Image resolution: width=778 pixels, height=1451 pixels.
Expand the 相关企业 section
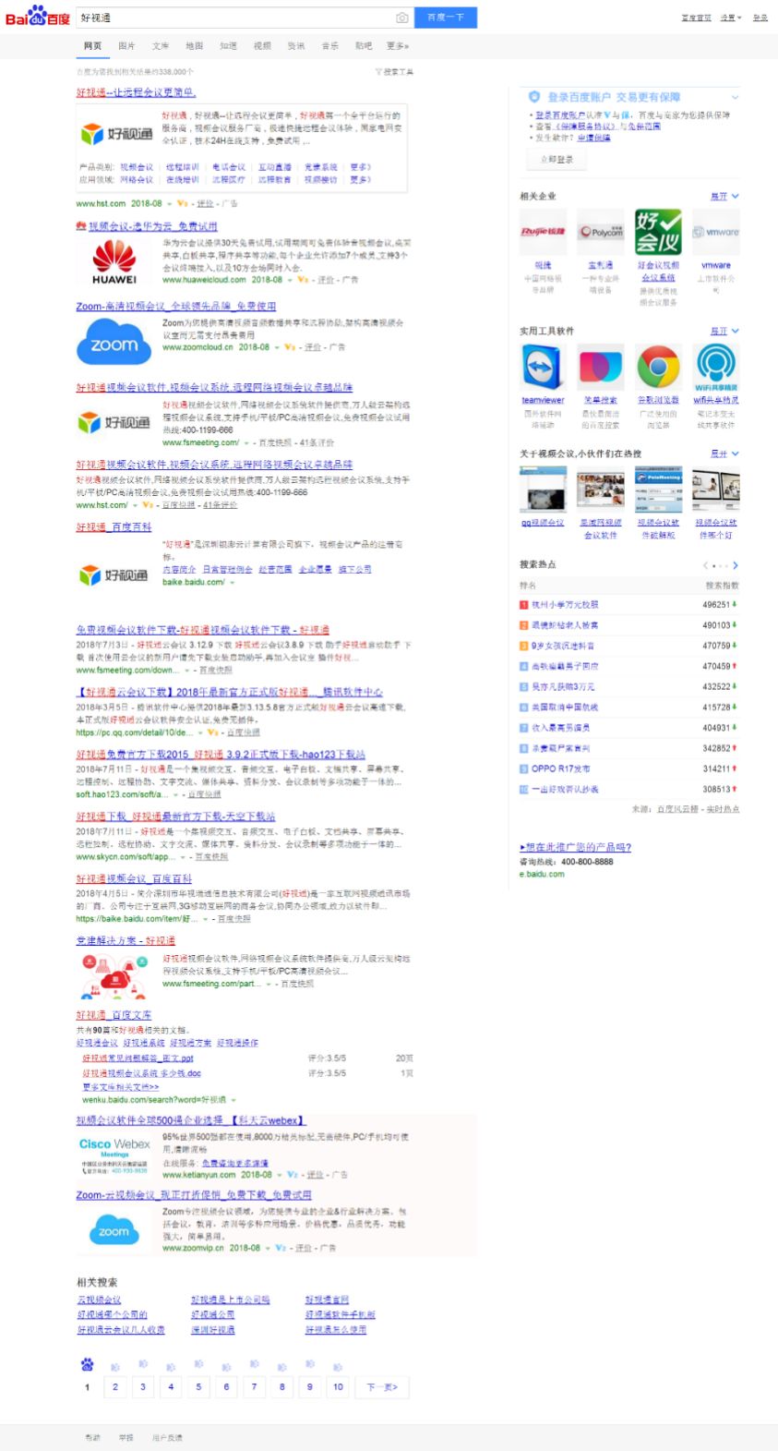point(724,196)
